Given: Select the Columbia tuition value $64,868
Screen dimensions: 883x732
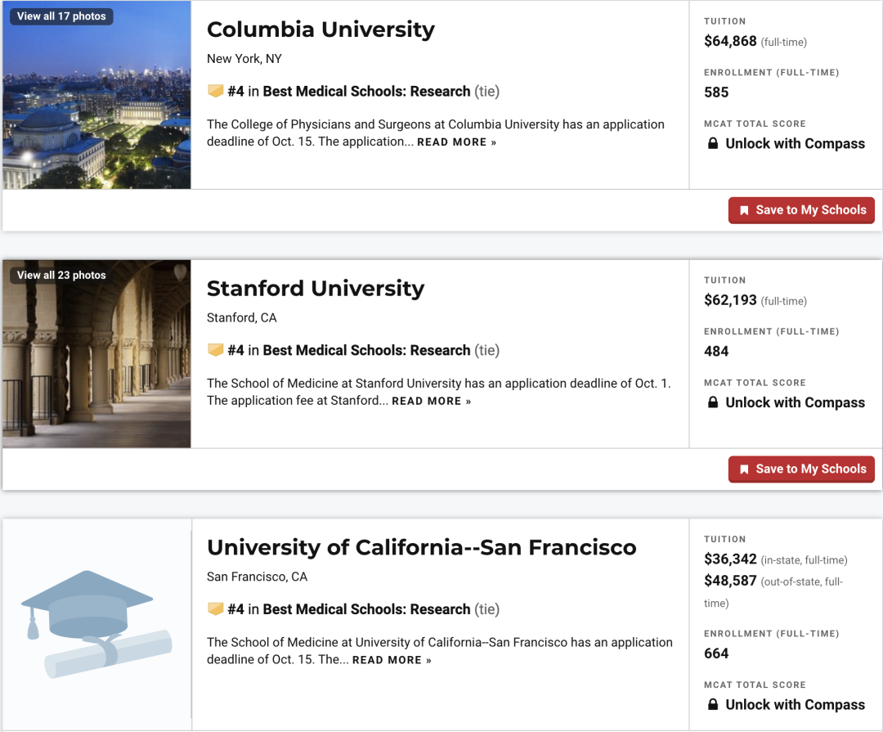Looking at the screenshot, I should (x=730, y=41).
